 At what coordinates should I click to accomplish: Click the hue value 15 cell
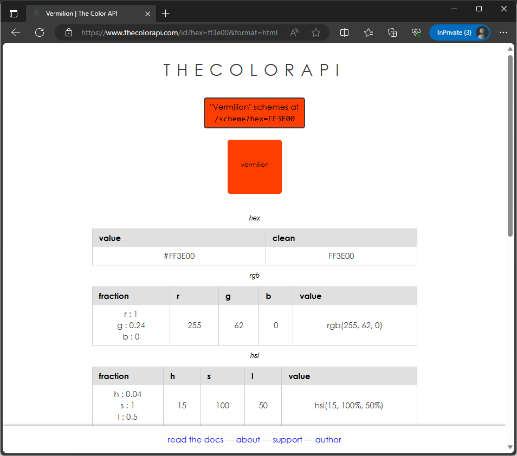[182, 406]
